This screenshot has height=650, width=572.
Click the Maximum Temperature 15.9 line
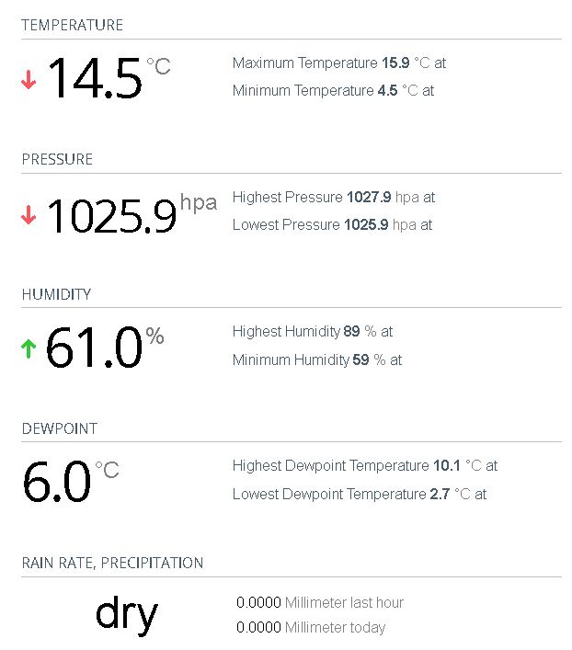339,63
